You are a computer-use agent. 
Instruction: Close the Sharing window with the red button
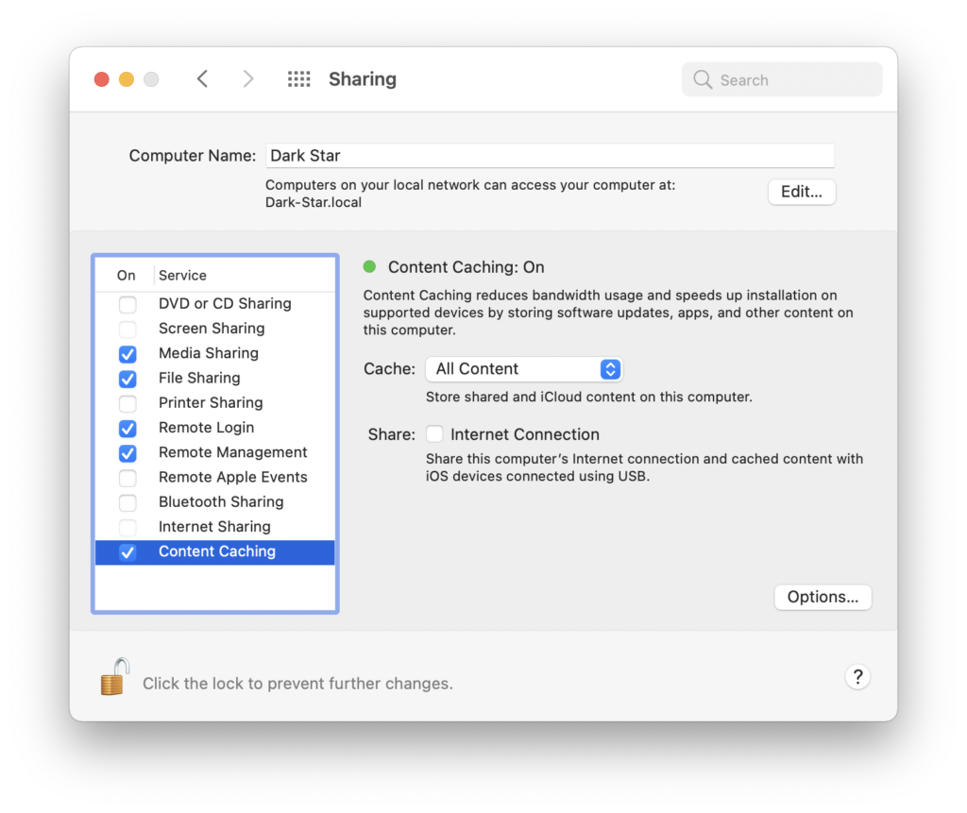(x=102, y=79)
